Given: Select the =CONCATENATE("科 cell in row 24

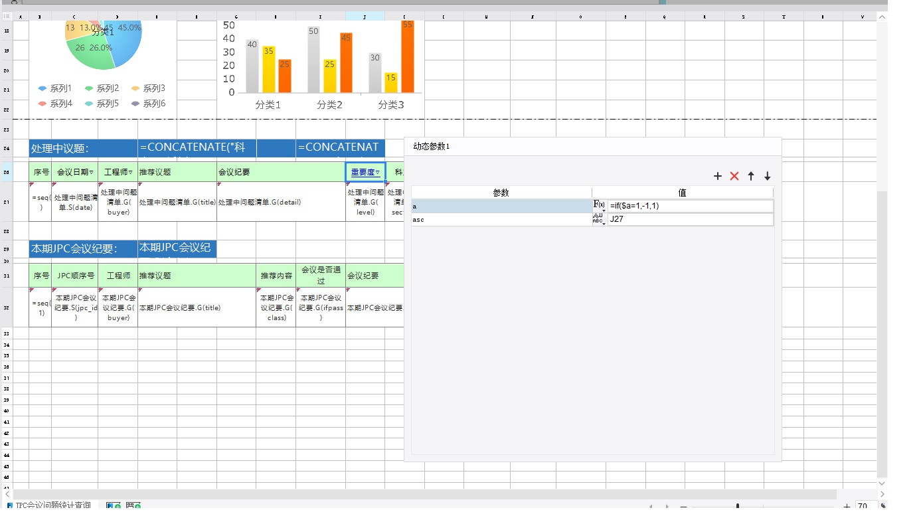Looking at the screenshot, I should [x=197, y=149].
